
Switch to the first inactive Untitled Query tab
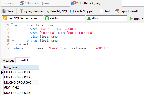coord(45,3)
